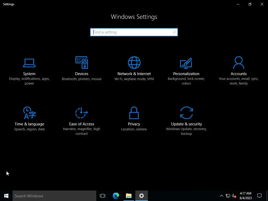Click the Accounts category title

click(239, 74)
